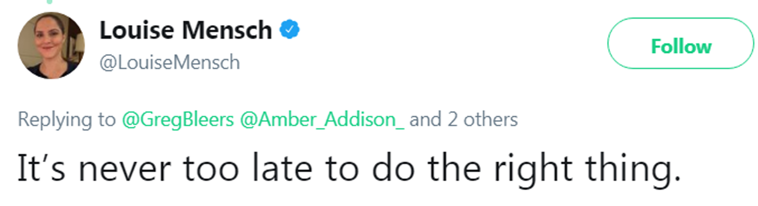
Task: Click the blue verified badge
Action: coord(289,29)
